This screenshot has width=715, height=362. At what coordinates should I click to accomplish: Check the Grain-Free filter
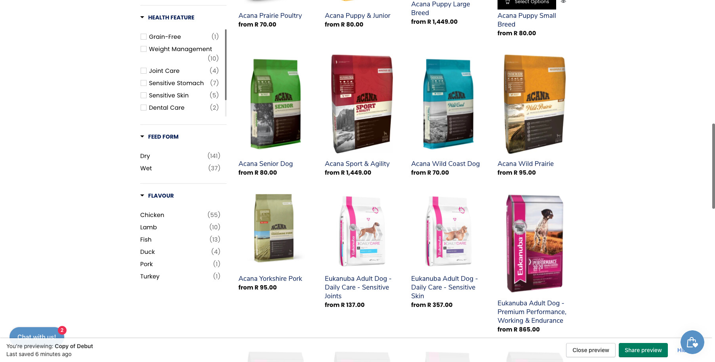pos(143,37)
